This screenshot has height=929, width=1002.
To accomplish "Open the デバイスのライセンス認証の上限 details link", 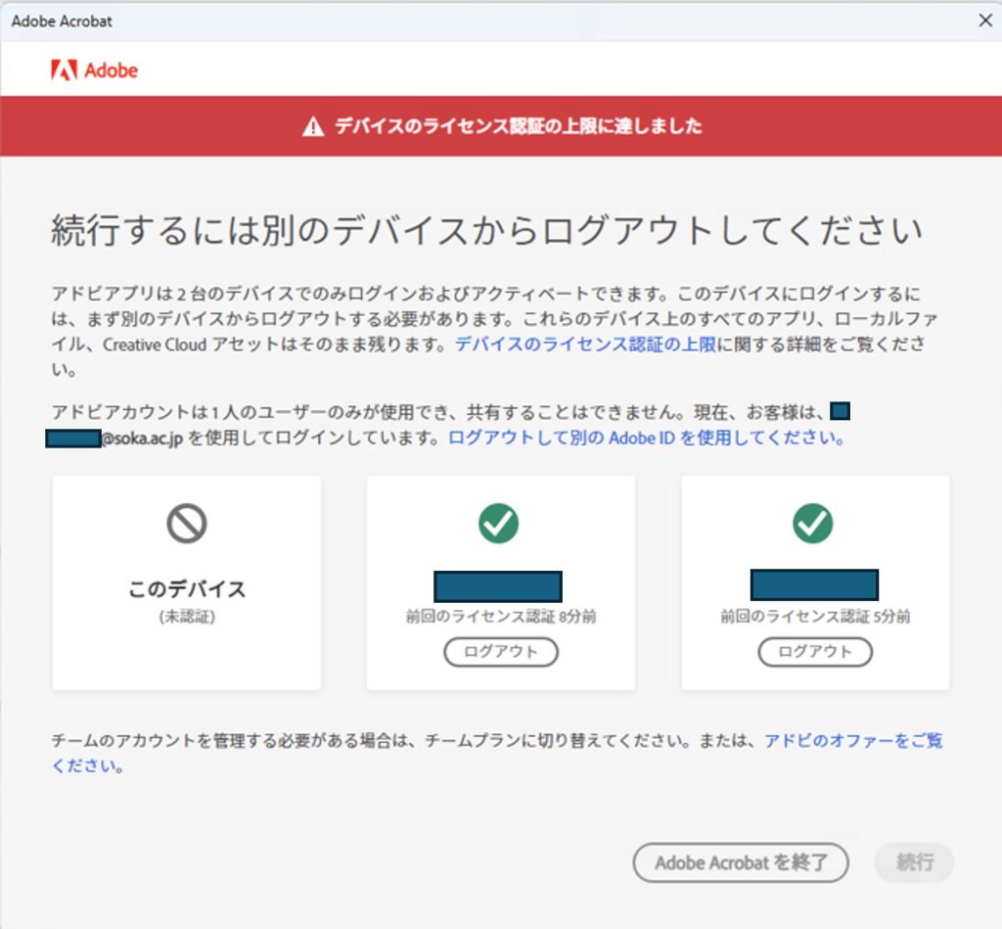I will 585,345.
